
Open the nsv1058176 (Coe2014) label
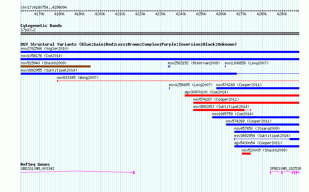(x=42, y=56)
